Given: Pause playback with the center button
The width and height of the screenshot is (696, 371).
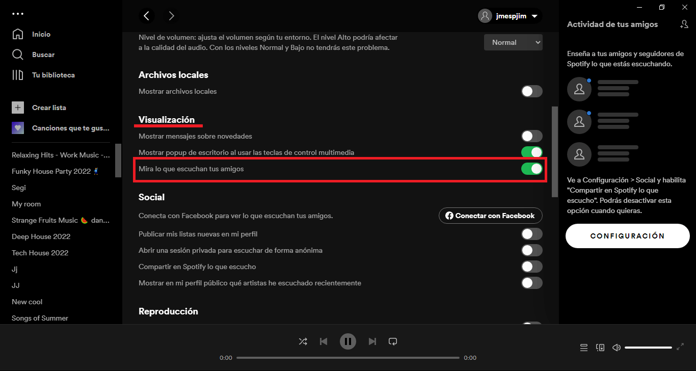Looking at the screenshot, I should (348, 341).
